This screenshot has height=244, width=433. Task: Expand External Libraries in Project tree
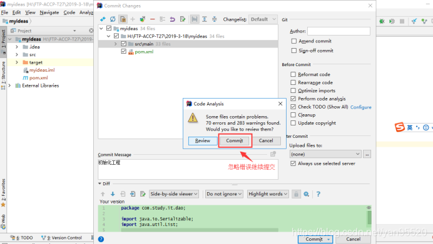tap(9, 85)
